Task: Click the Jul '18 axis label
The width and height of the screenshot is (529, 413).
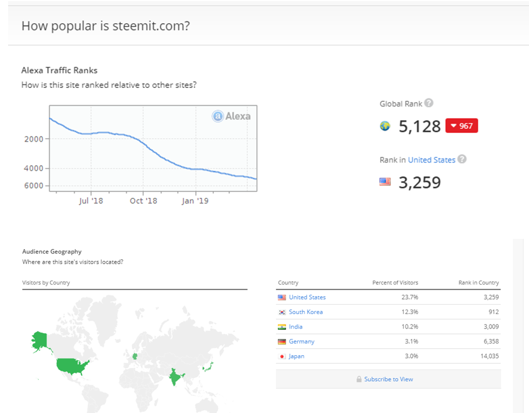Action: point(91,201)
